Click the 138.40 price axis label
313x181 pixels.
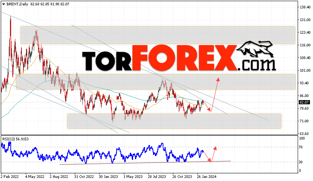[x=305, y=7]
